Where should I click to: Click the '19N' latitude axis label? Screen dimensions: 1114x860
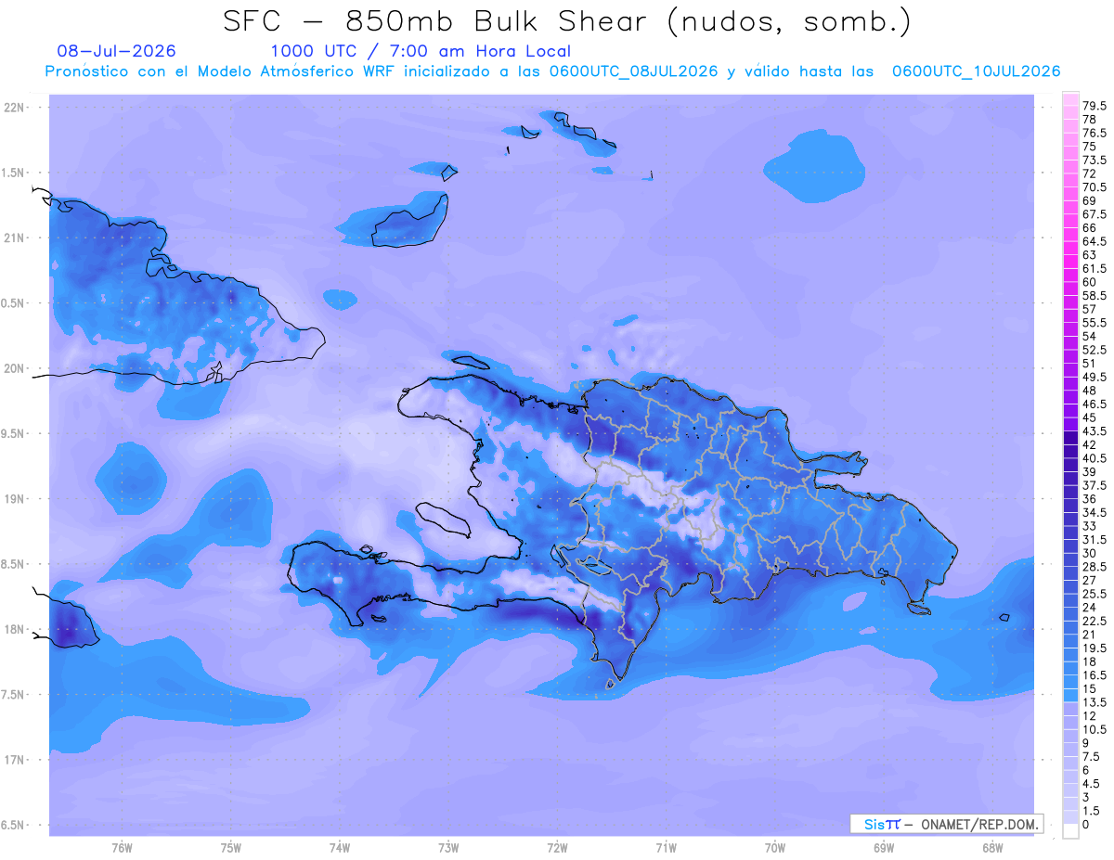(16, 499)
